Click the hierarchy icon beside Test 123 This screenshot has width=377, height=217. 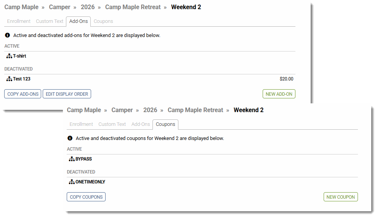(9, 79)
